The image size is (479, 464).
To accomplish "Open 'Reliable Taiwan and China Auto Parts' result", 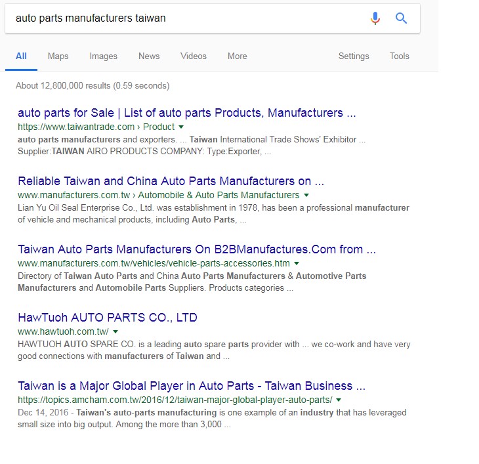I will [171, 181].
